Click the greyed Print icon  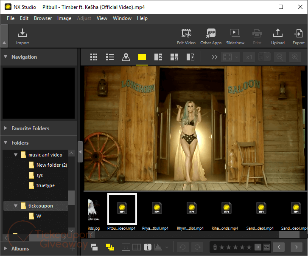pos(257,37)
